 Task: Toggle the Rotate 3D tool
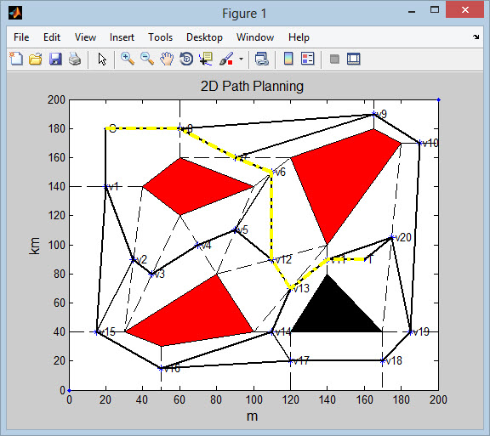click(186, 59)
